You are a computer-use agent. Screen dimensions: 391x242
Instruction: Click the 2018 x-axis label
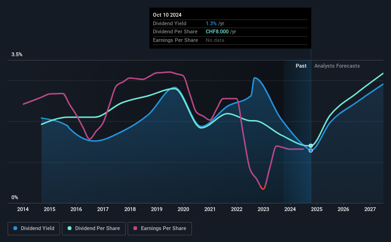[x=130, y=209]
